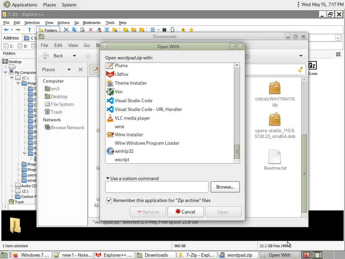This screenshot has height=259, width=345.
Task: Click the Browse... button
Action: (x=225, y=187)
